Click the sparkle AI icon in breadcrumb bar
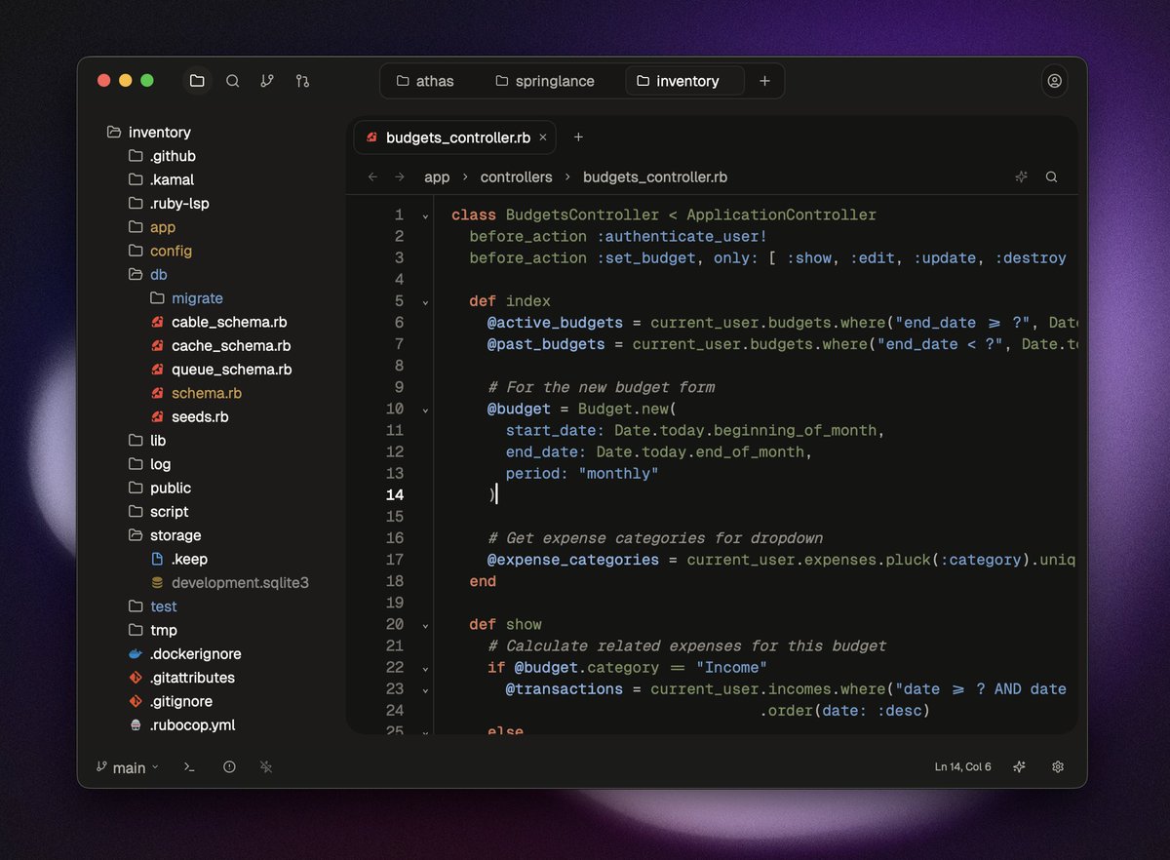Screen dimensions: 1170x860 [x=1021, y=177]
